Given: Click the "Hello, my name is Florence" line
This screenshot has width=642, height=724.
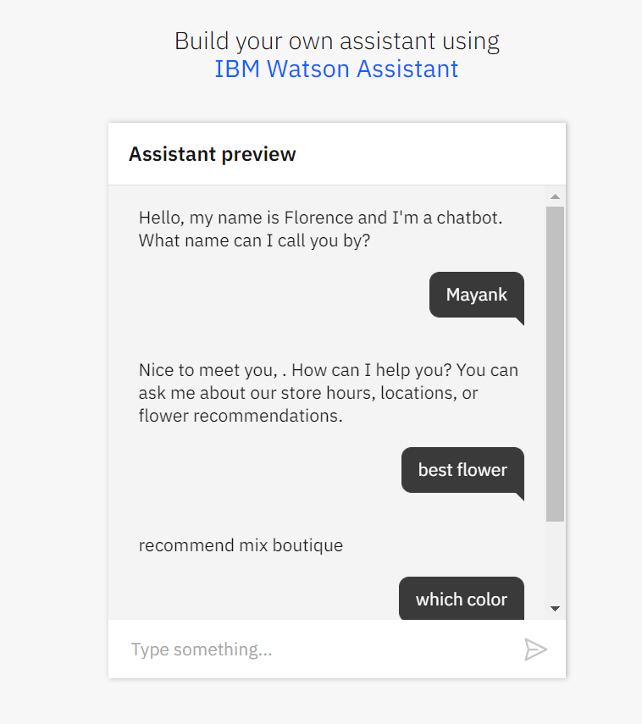Looking at the screenshot, I should [320, 218].
